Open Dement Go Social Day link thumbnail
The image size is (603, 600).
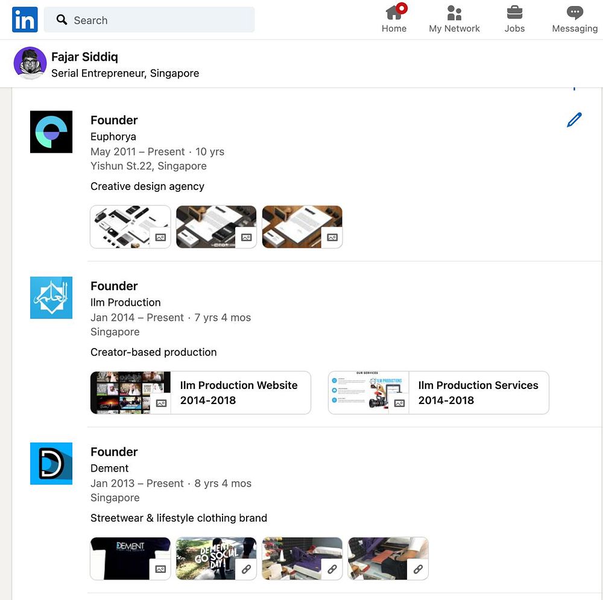tap(216, 558)
